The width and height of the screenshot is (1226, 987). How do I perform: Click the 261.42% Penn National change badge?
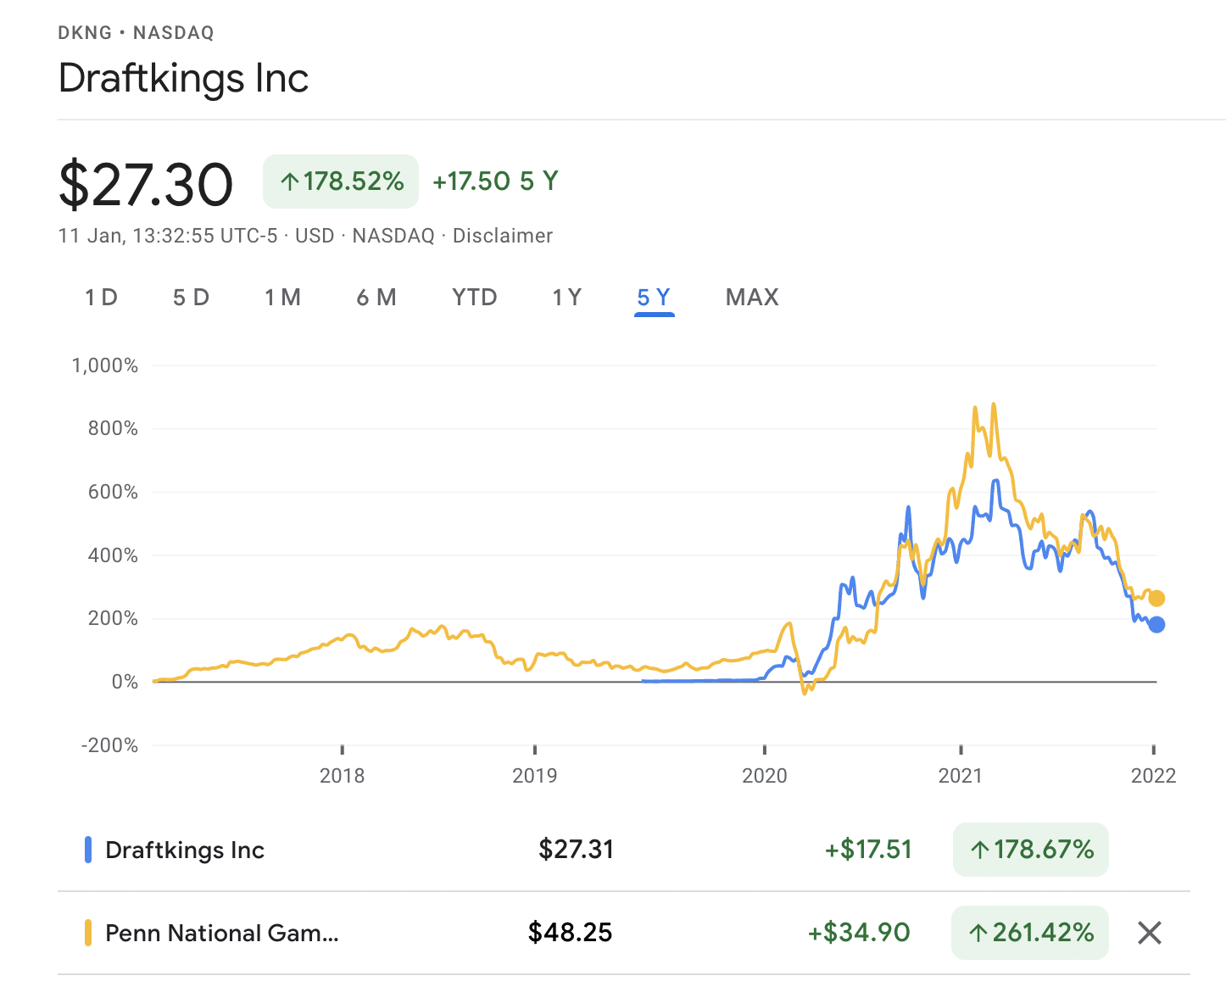click(1030, 933)
